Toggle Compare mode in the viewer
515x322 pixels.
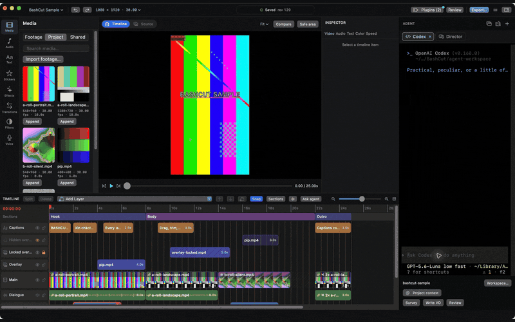(x=283, y=24)
